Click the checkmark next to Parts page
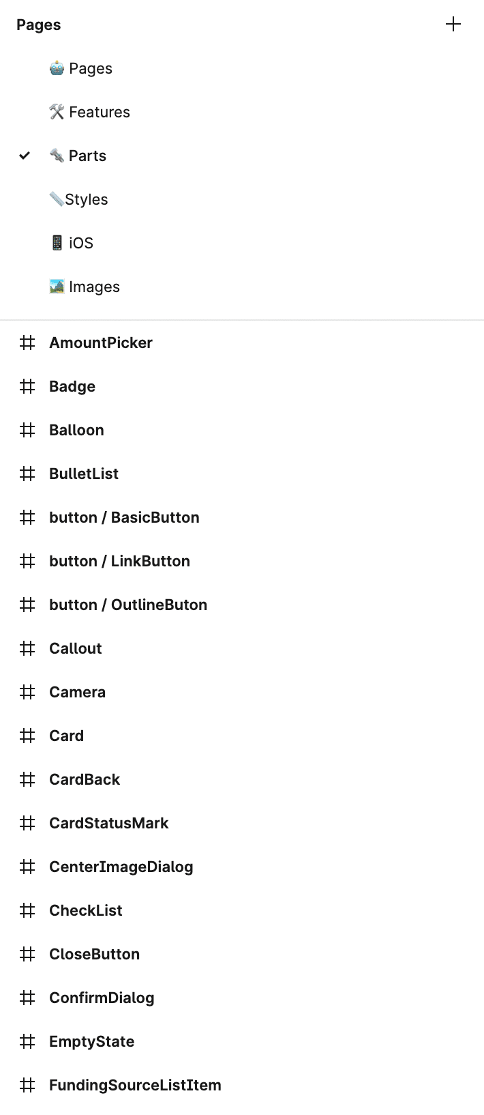484x1115 pixels. pyautogui.click(x=25, y=156)
